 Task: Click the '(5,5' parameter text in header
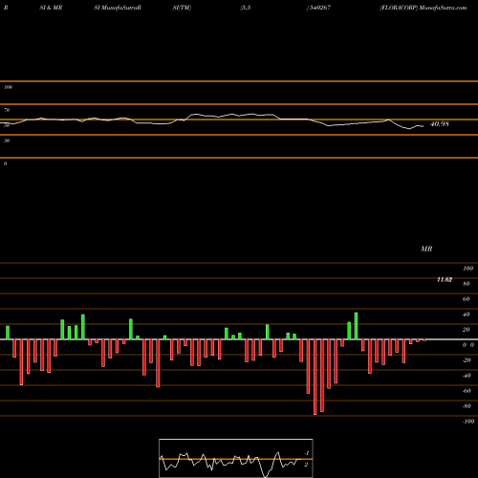246,8
